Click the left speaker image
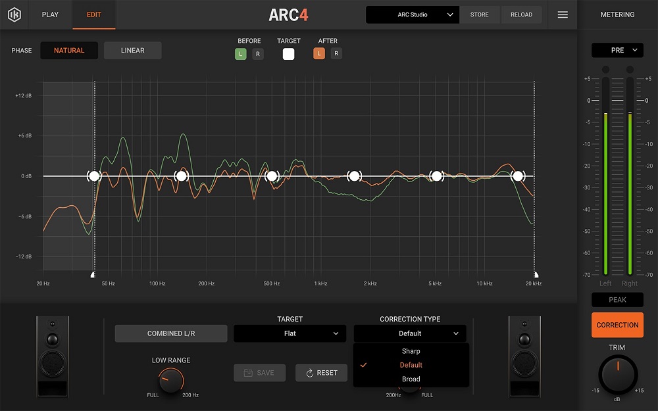The image size is (658, 411). [53, 356]
